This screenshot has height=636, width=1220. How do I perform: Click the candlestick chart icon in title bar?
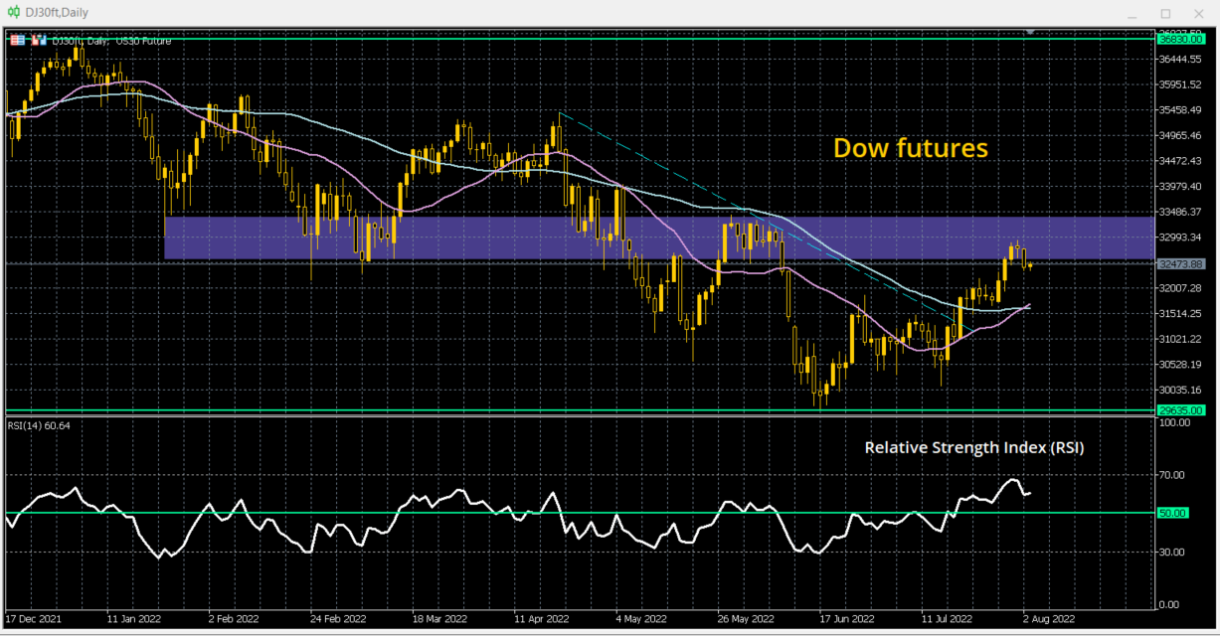(14, 12)
